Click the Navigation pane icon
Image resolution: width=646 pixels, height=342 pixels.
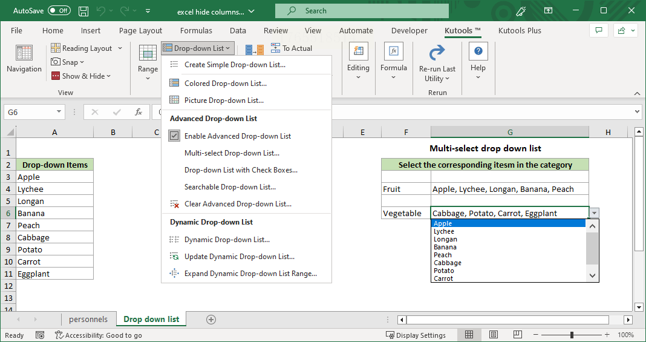(24, 54)
